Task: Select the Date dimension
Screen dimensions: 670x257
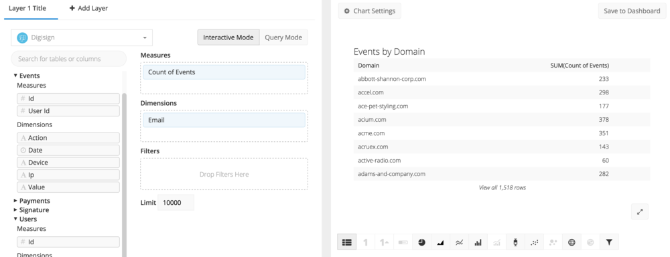Action: click(x=68, y=151)
